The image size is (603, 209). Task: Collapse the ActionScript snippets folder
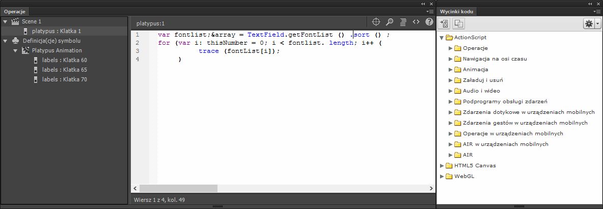[442, 38]
